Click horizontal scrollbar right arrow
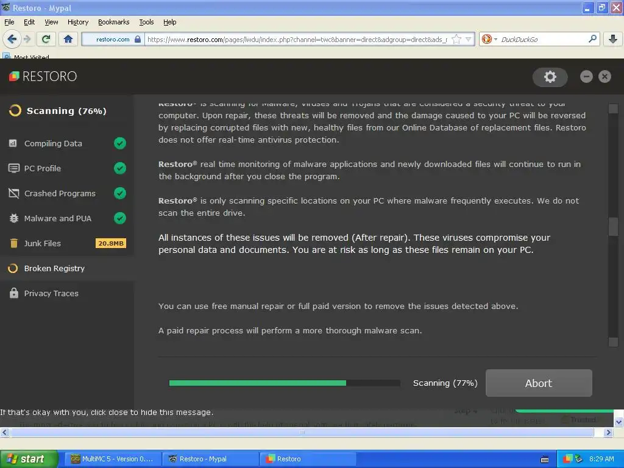This screenshot has height=468, width=624. 609,432
